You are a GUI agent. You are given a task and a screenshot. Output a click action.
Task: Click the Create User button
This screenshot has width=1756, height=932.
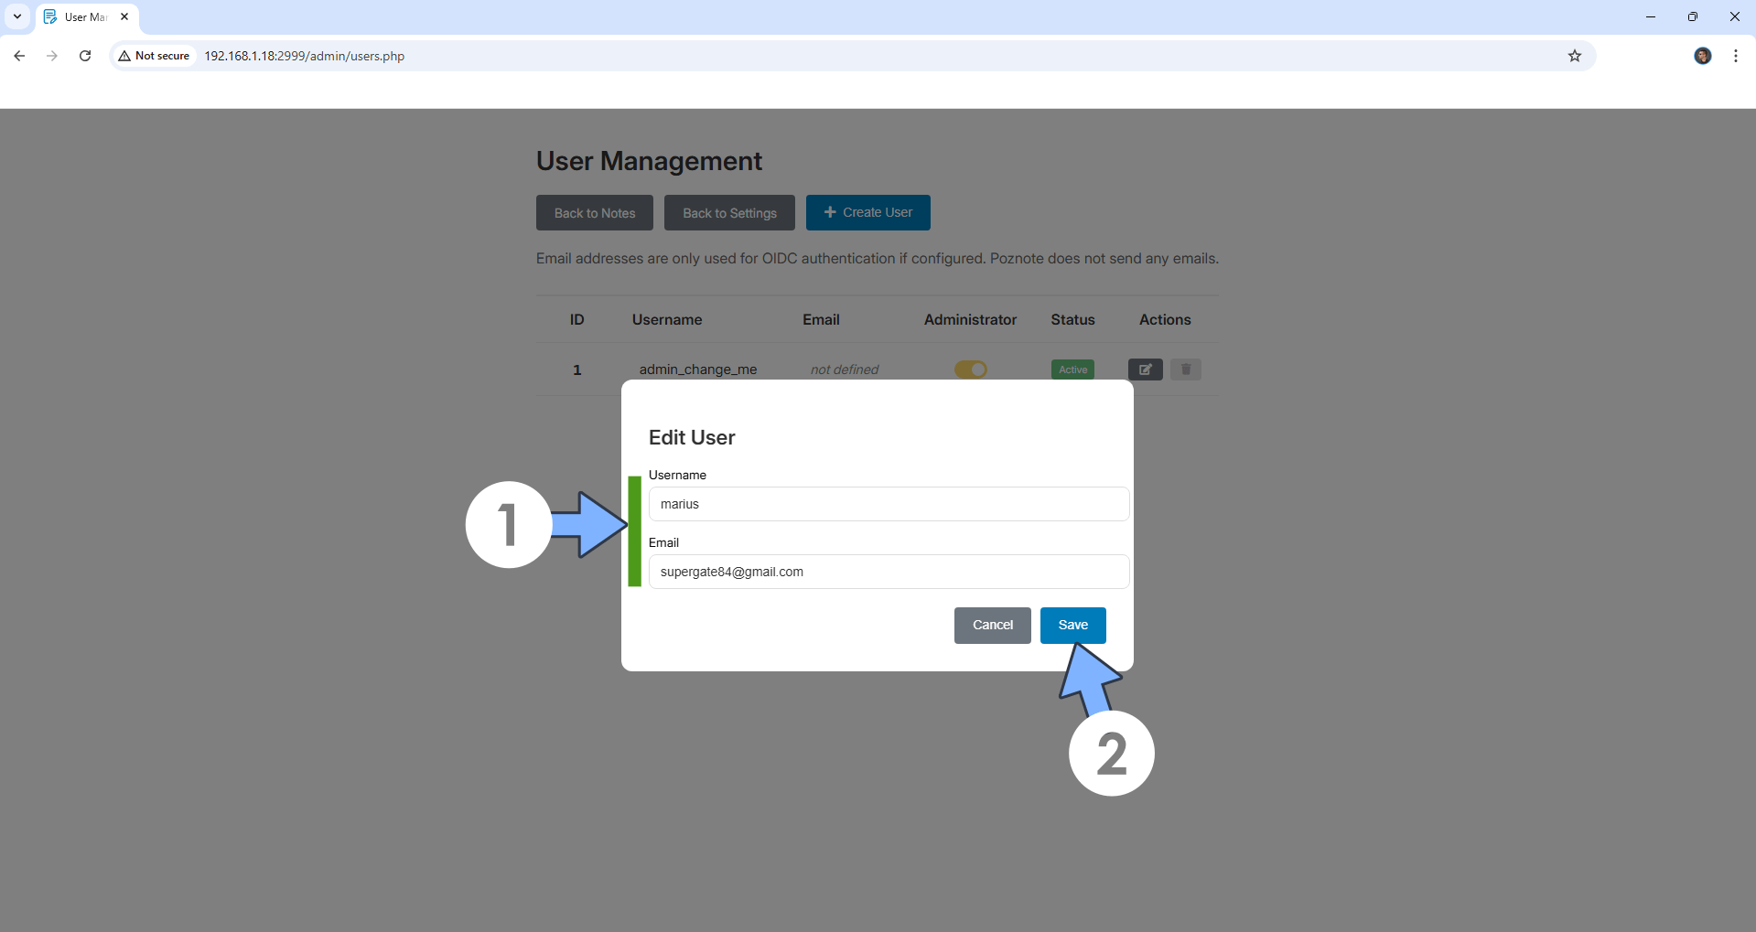tap(867, 212)
